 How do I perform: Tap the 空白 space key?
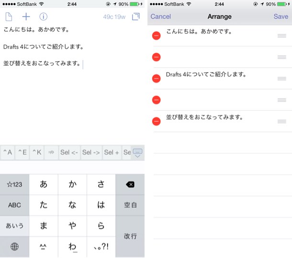click(130, 205)
